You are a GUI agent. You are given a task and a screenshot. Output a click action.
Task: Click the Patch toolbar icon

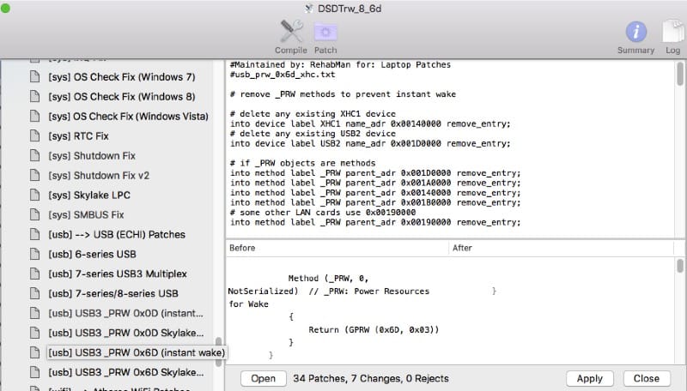(x=325, y=32)
